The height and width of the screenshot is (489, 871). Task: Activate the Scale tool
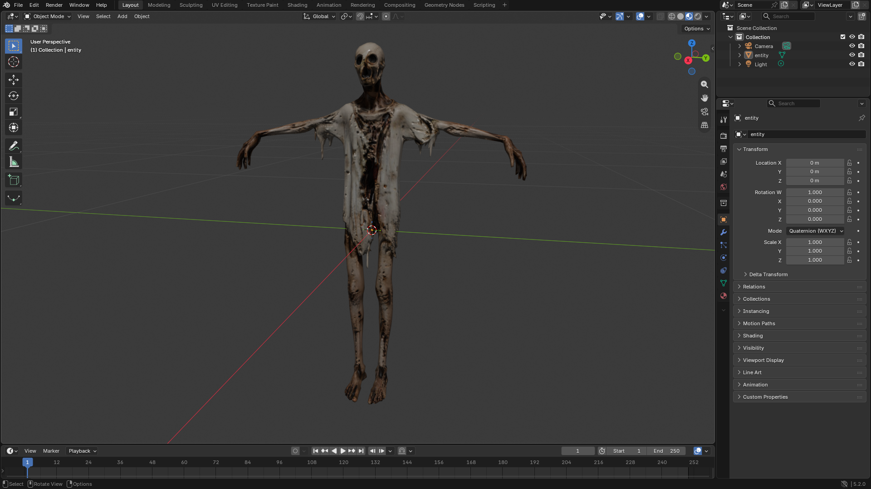[x=14, y=112]
